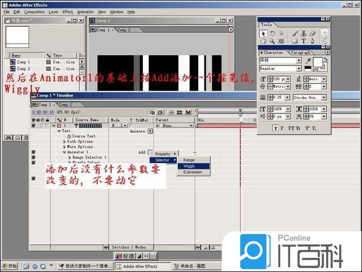Open Comp 1 viewer flyout menu

(x=231, y=30)
